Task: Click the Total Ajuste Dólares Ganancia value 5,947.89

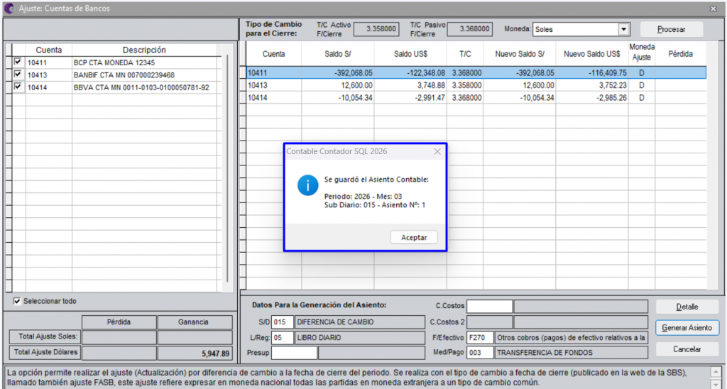Action: (195, 353)
